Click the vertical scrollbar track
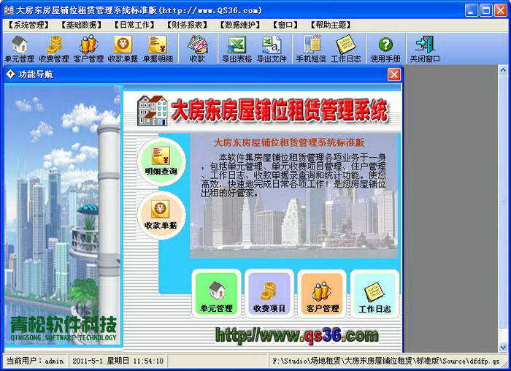 (503, 209)
